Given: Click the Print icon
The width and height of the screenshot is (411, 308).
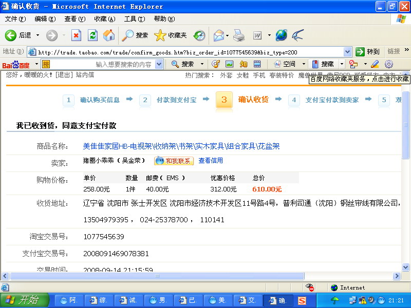Looking at the screenshot, I should 239,35.
